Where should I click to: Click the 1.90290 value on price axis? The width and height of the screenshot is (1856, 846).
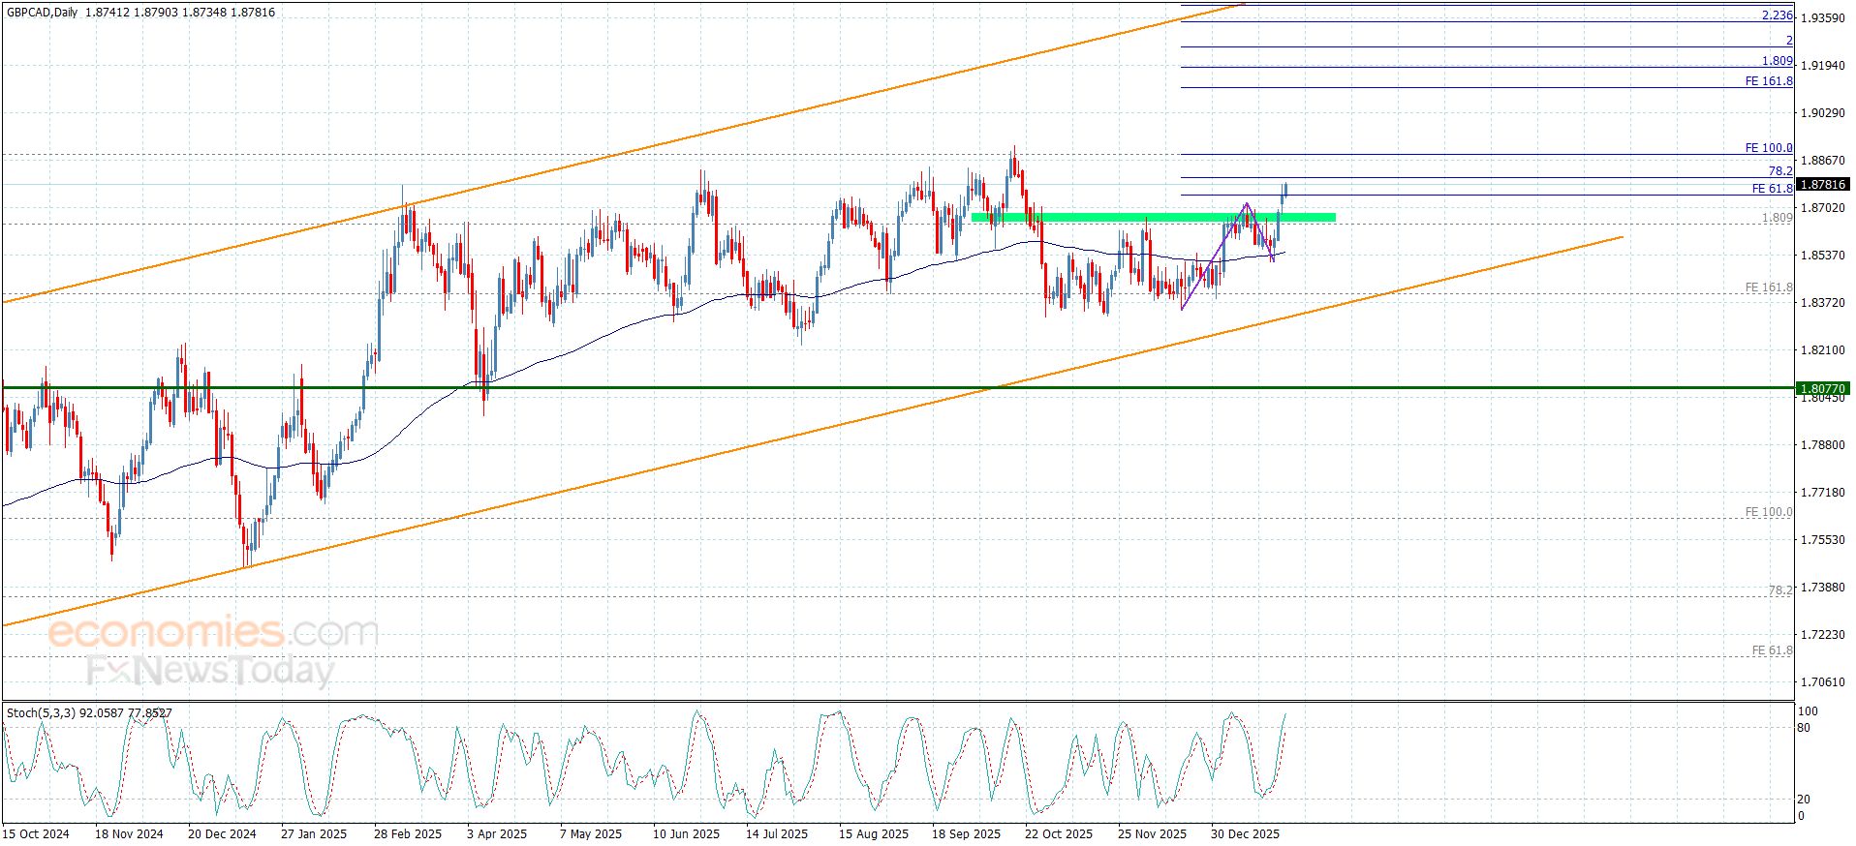point(1822,113)
